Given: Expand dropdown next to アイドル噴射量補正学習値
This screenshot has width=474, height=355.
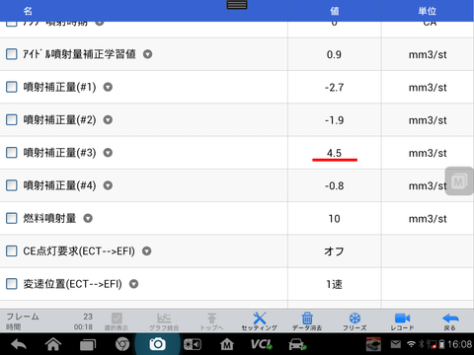Looking at the screenshot, I should pyautogui.click(x=147, y=54).
